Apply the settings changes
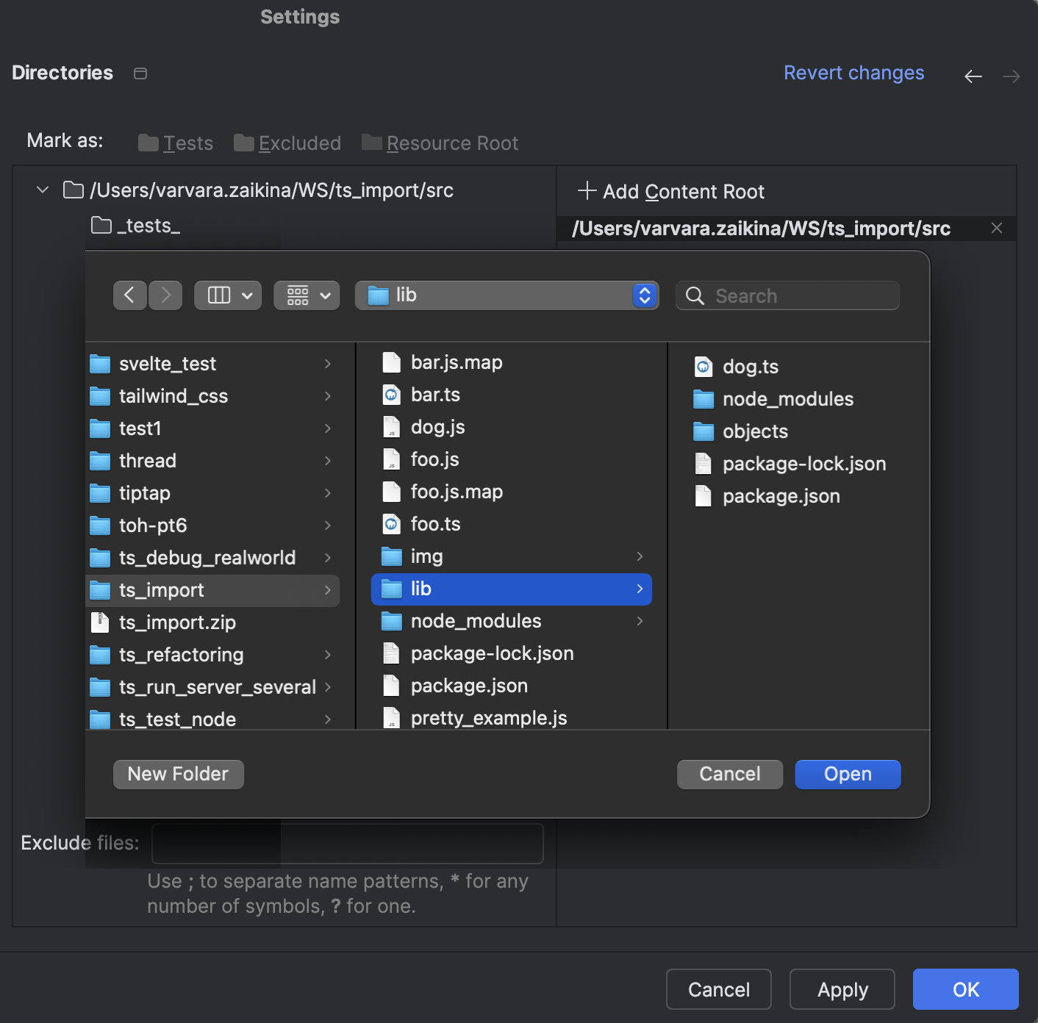1038x1023 pixels. coord(842,989)
